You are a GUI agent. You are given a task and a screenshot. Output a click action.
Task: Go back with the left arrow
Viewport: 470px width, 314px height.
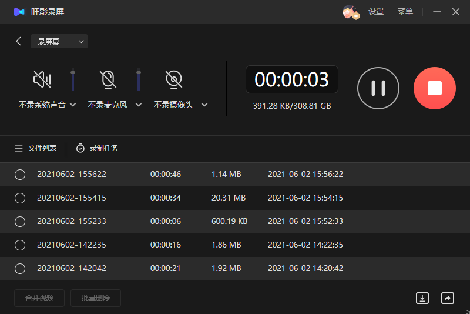click(x=19, y=41)
